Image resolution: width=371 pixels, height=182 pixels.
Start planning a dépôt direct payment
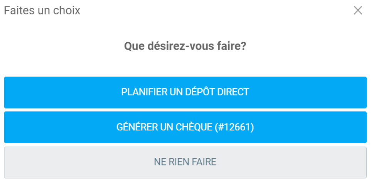coord(185,92)
